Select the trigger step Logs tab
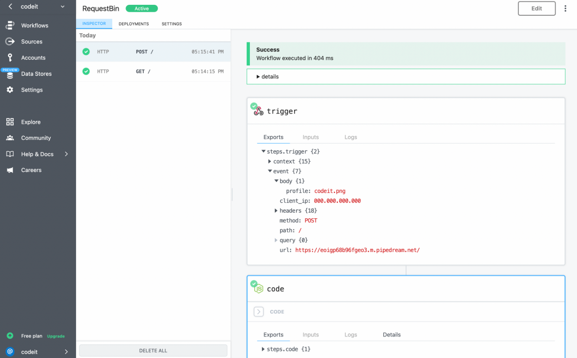577x358 pixels. [x=351, y=137]
